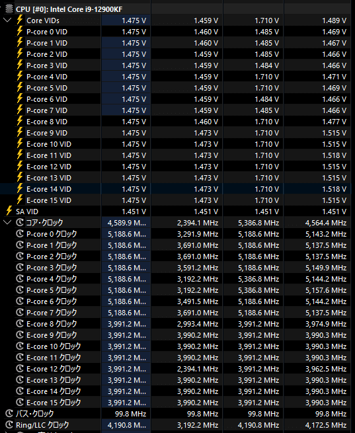Click the lightning icon for P-core 6 VID
This screenshot has height=433, width=355.
coord(20,99)
